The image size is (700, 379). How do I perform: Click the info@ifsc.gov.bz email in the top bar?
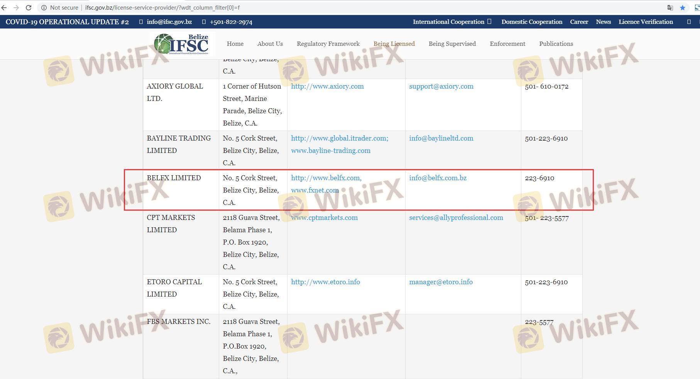point(169,22)
